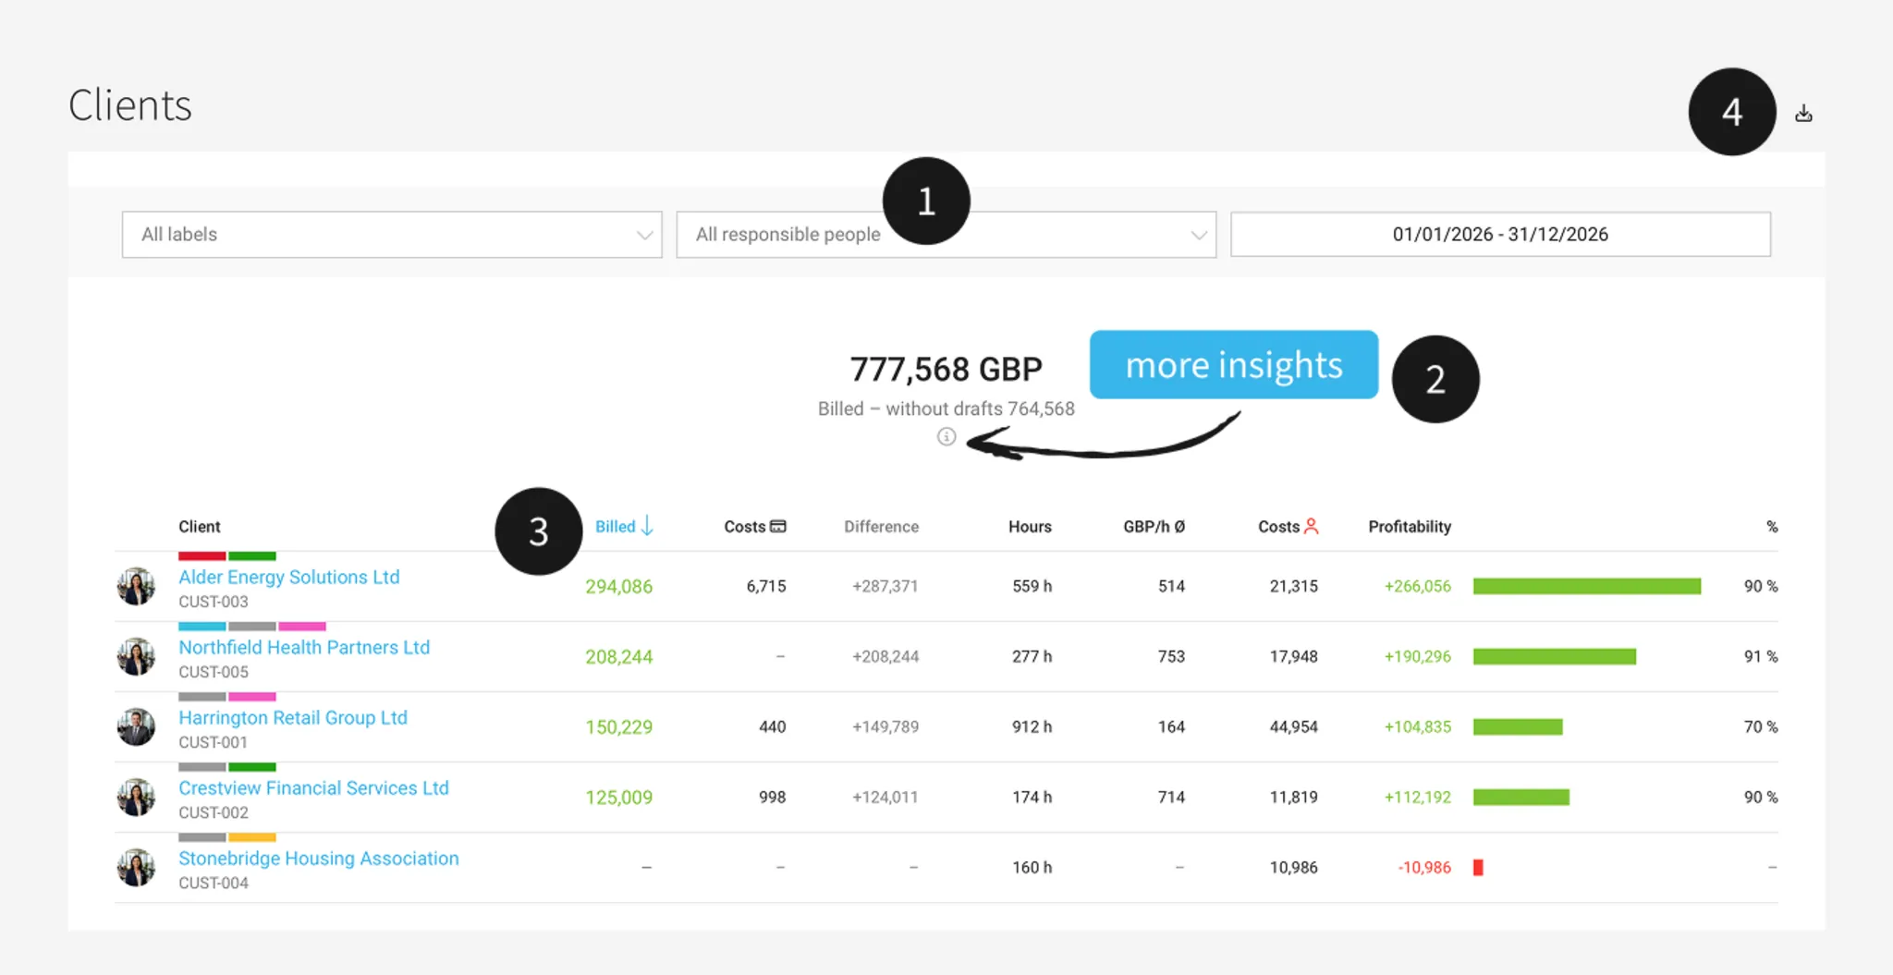Click profitability value +266,056
This screenshot has width=1893, height=975.
1417,586
